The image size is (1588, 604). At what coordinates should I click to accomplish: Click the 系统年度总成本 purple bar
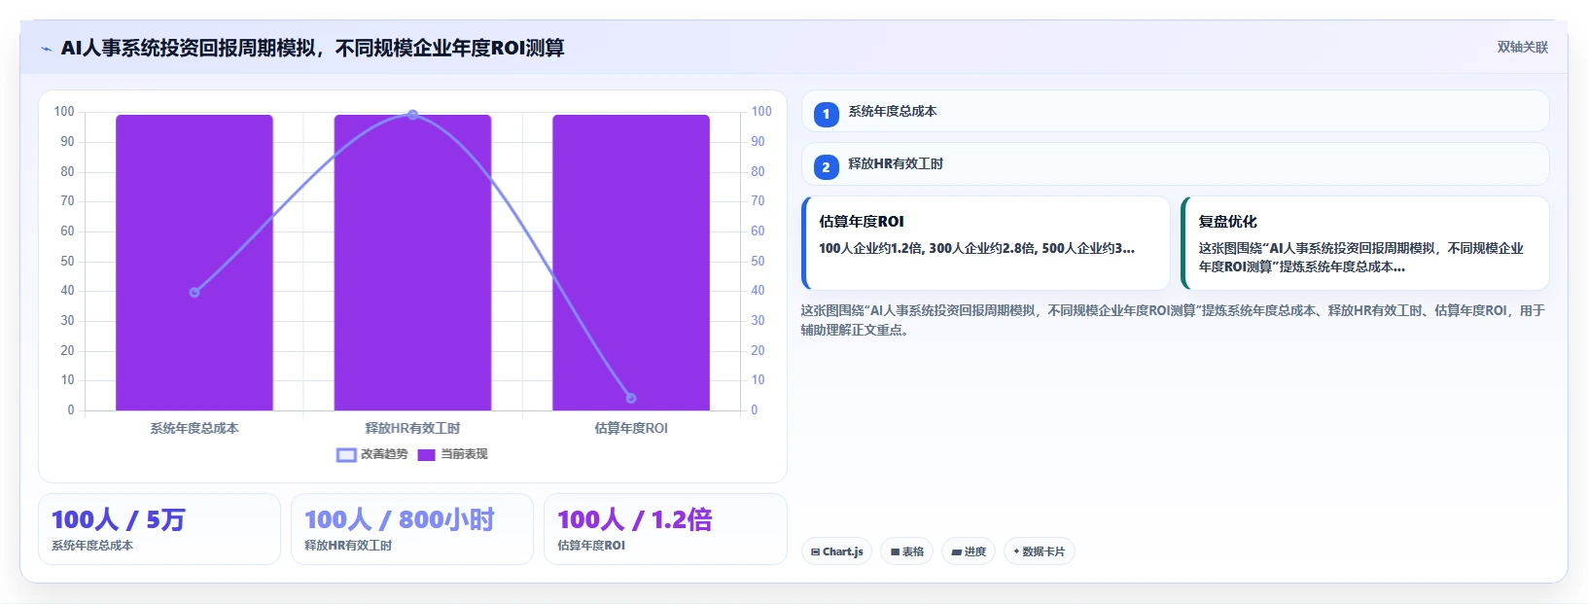click(x=194, y=263)
